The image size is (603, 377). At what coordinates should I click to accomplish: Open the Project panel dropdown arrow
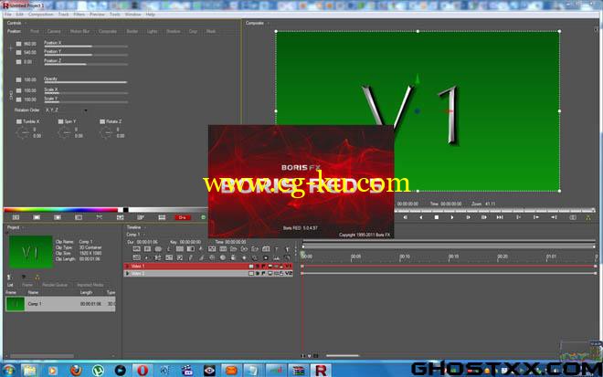[x=23, y=227]
